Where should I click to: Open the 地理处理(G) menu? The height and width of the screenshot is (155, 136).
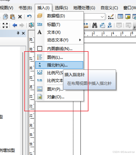[84, 8]
